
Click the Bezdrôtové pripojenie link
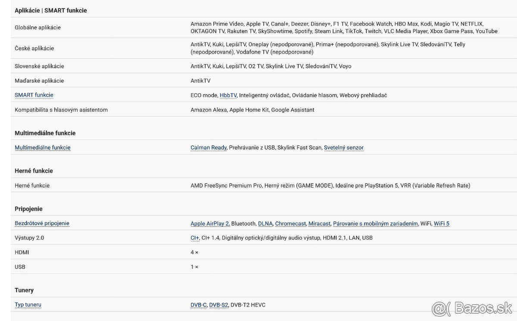click(42, 223)
